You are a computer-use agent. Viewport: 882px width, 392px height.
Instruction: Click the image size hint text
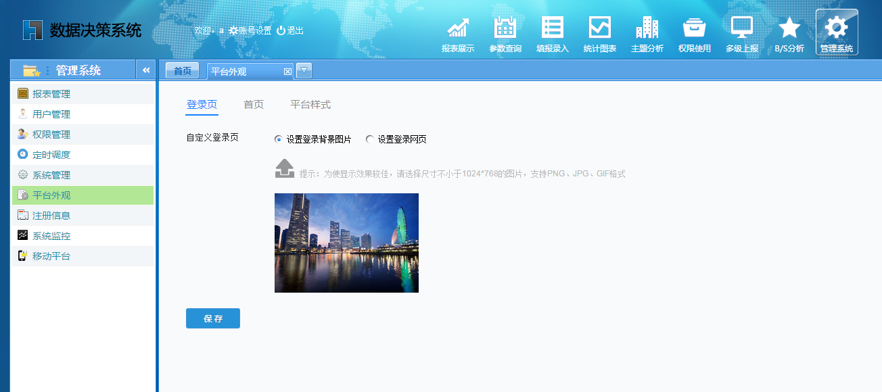[462, 174]
